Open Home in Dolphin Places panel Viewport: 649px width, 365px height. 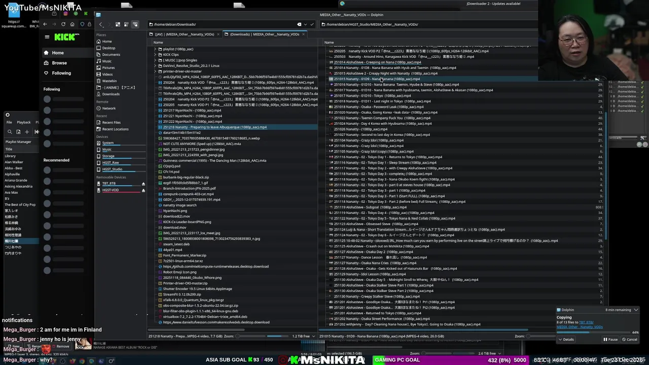coord(106,42)
